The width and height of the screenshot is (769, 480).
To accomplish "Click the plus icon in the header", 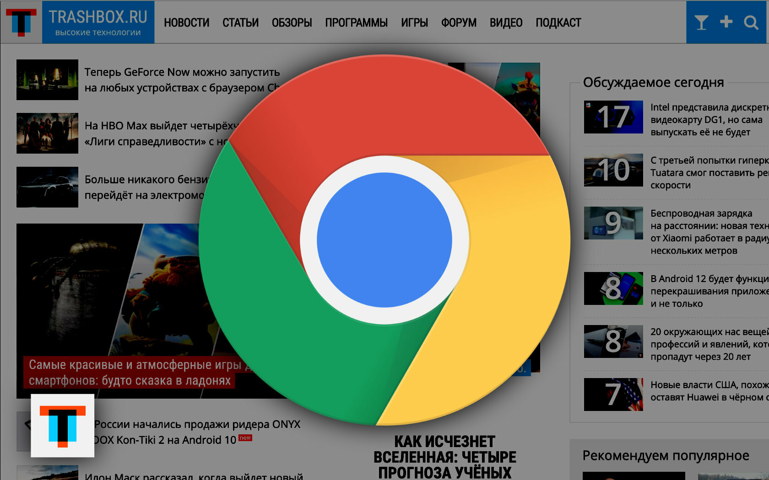I will (726, 21).
